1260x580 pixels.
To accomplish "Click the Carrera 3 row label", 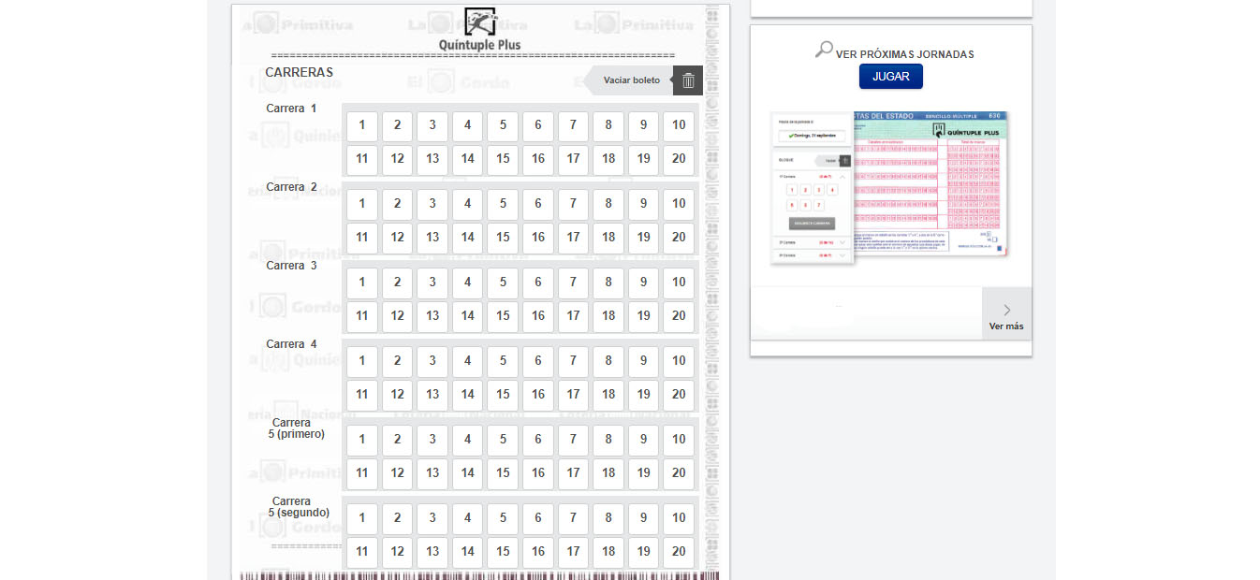I will tap(291, 266).
